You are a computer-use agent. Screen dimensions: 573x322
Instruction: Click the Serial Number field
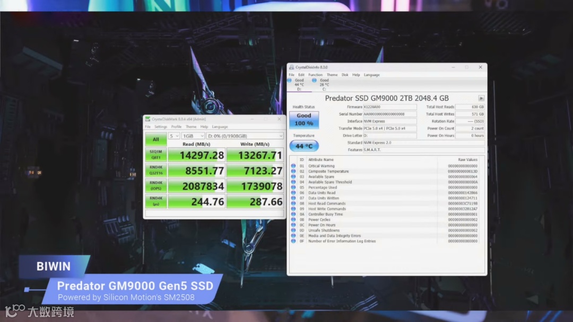point(389,114)
